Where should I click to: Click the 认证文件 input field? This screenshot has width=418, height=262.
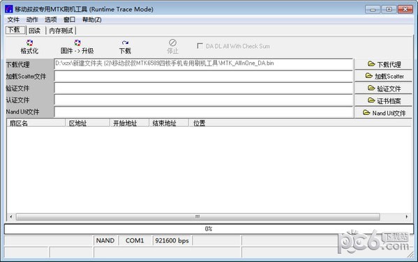203,100
